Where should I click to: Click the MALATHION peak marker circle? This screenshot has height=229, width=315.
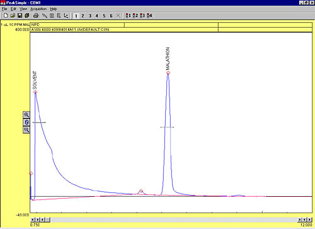coord(168,73)
